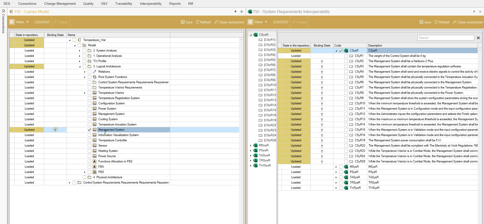Check the CSyR1 checkbox
The width and height of the screenshot is (484, 224).
coord(346,56)
